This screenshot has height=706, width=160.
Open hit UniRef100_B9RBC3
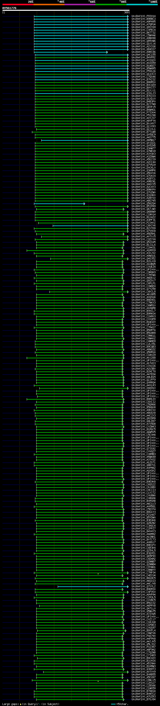[x=143, y=19]
